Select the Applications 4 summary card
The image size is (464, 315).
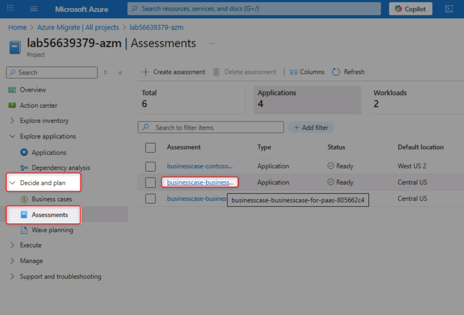pos(307,100)
